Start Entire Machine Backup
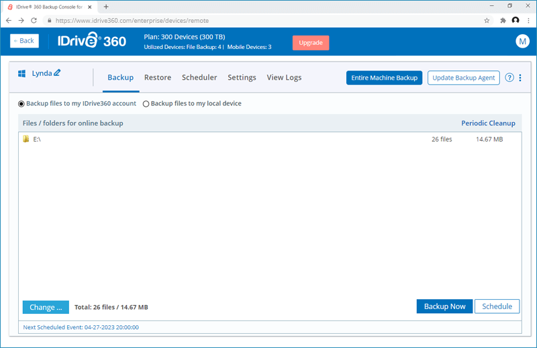The height and width of the screenshot is (348, 537). [x=384, y=78]
